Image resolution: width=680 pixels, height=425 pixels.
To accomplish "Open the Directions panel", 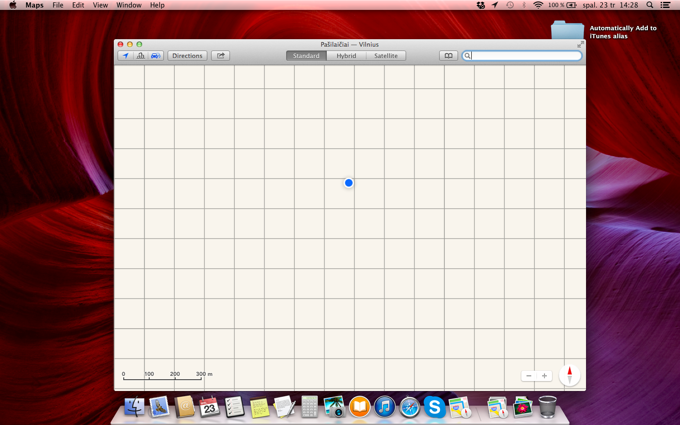I will pyautogui.click(x=187, y=56).
